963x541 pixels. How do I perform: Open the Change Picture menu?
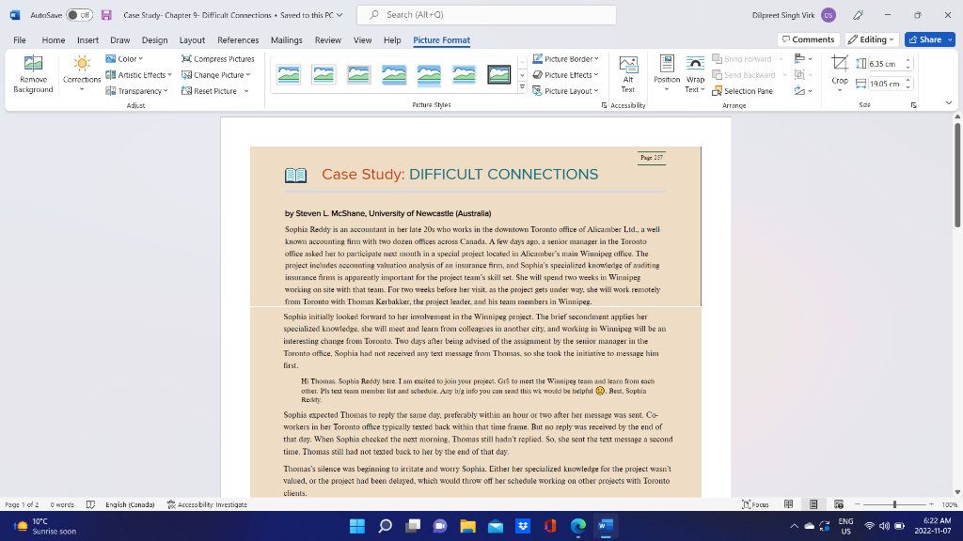(216, 75)
